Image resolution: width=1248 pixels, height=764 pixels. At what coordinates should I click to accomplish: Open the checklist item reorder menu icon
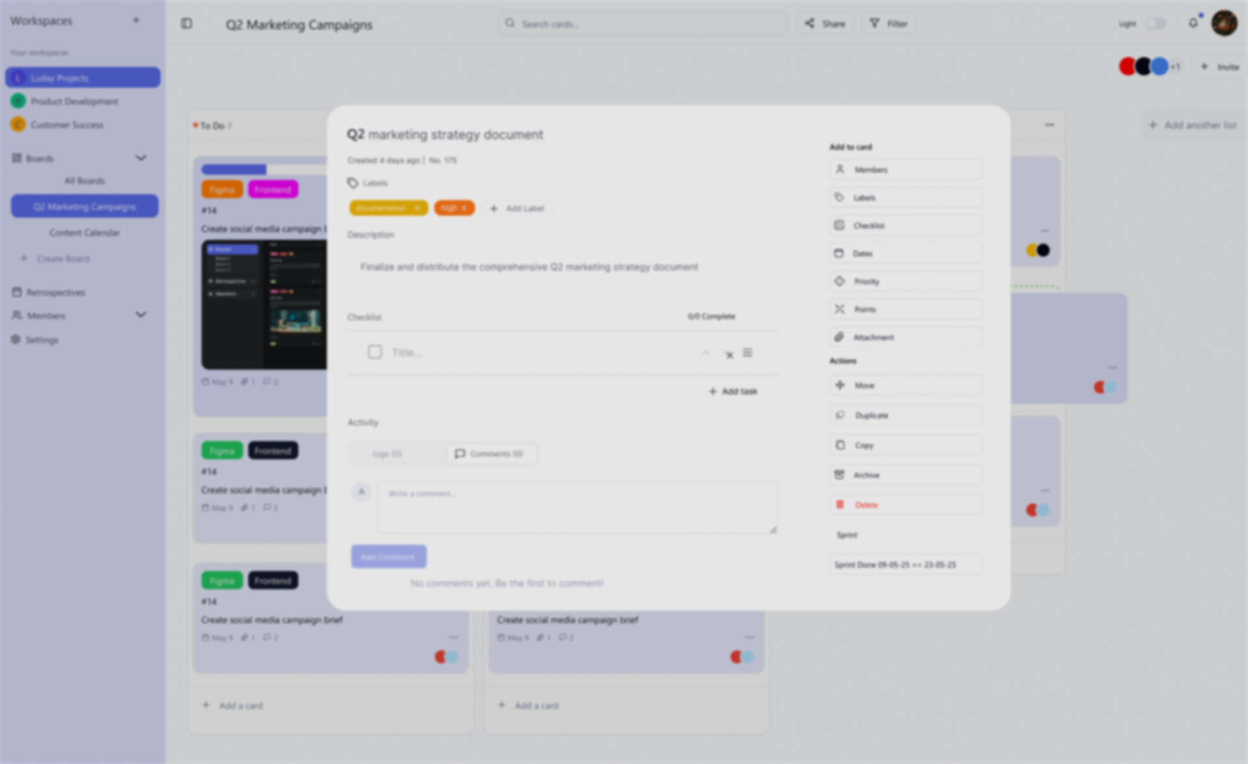(x=747, y=353)
